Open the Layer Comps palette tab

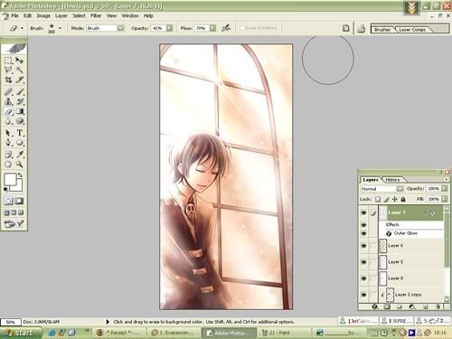pos(412,30)
